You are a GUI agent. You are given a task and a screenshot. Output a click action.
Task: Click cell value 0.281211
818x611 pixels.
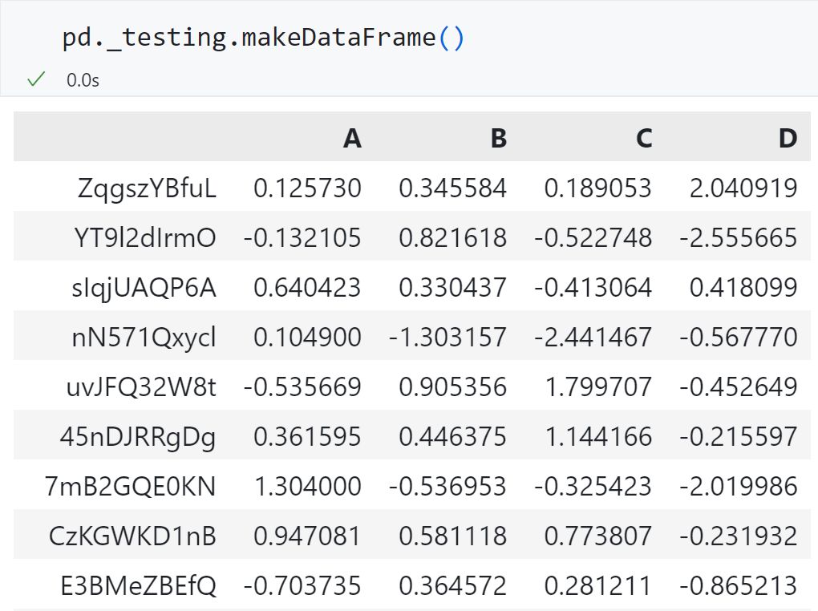click(x=597, y=585)
